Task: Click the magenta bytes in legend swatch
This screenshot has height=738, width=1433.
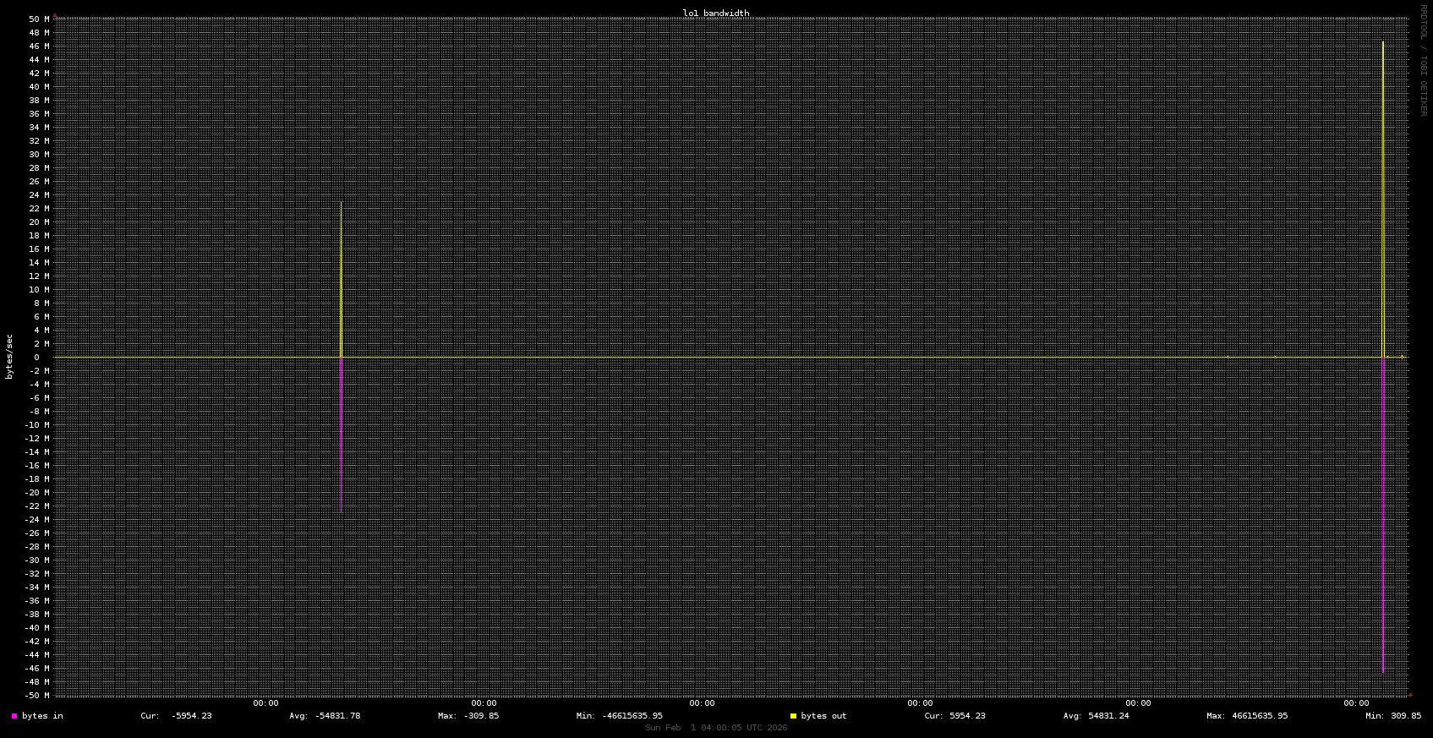Action: pyautogui.click(x=14, y=716)
